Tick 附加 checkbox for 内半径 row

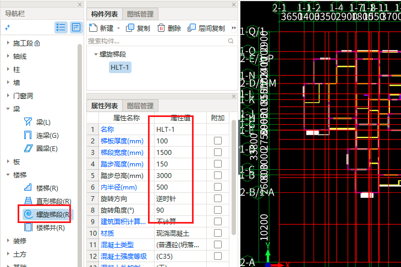218,187
